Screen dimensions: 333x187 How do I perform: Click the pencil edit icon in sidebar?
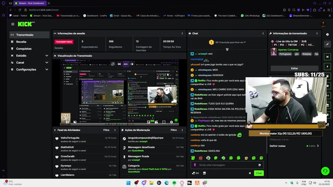point(327,44)
